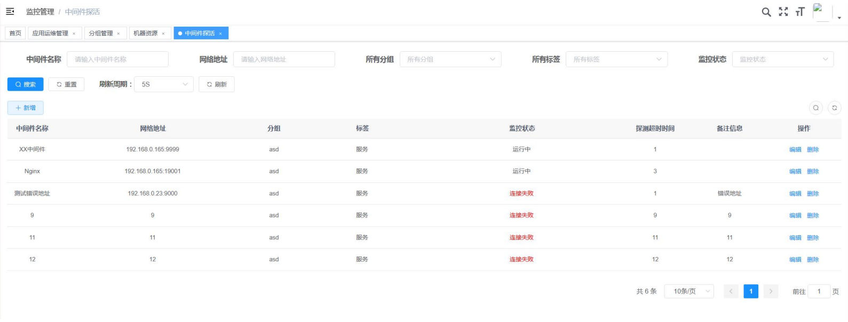Switch to the 首页 tab
The width and height of the screenshot is (848, 322).
(x=15, y=33)
